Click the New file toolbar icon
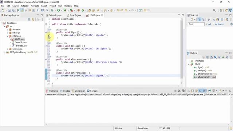233x131 pixels. [3, 10]
